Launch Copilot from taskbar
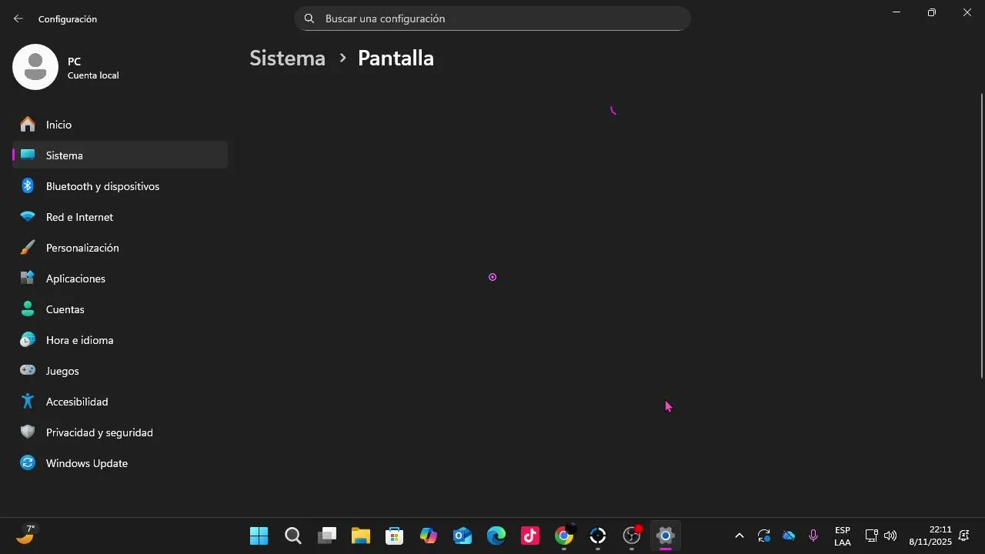The image size is (985, 554). [x=429, y=536]
